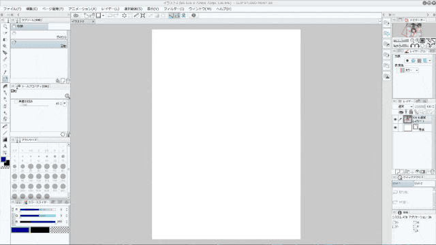Click the angle step 45 stepper arrows

click(61, 103)
